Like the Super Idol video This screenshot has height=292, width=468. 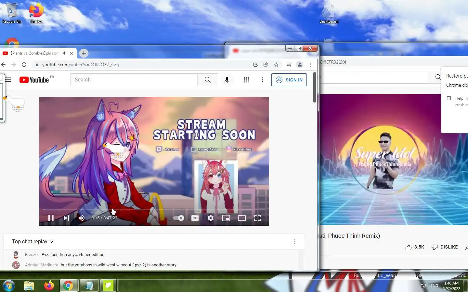pos(415,247)
